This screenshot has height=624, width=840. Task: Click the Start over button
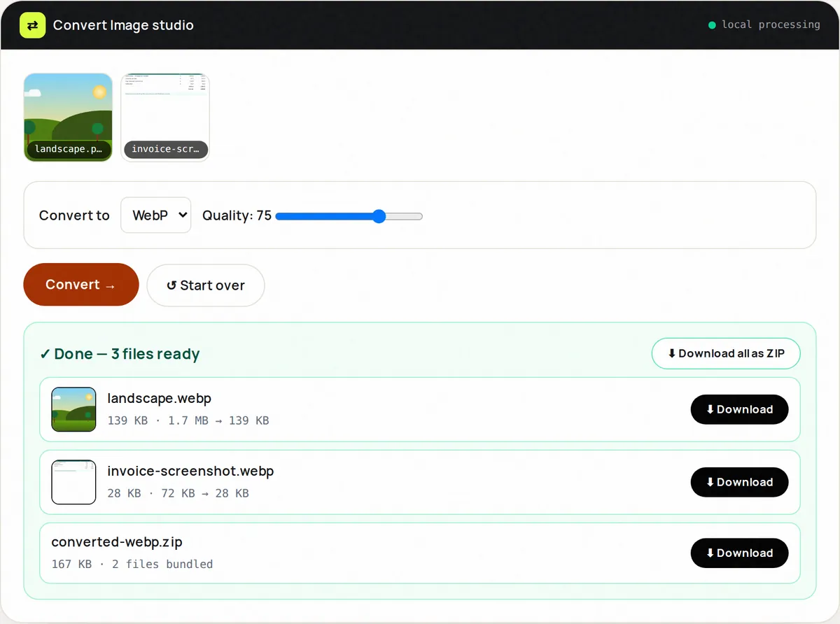coord(206,285)
